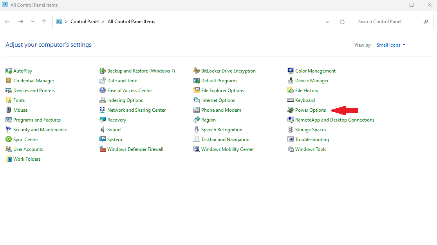The height and width of the screenshot is (245, 437).
Task: Open the recent locations dropdown arrow
Action: (33, 22)
